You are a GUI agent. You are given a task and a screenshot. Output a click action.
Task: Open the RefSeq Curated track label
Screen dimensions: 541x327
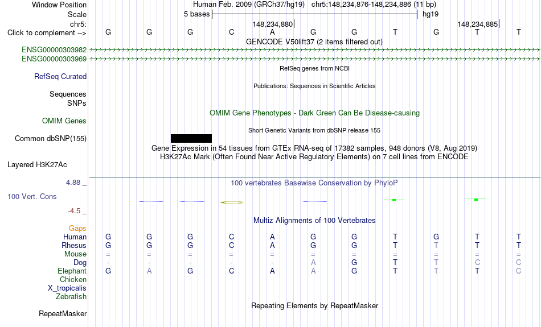60,77
